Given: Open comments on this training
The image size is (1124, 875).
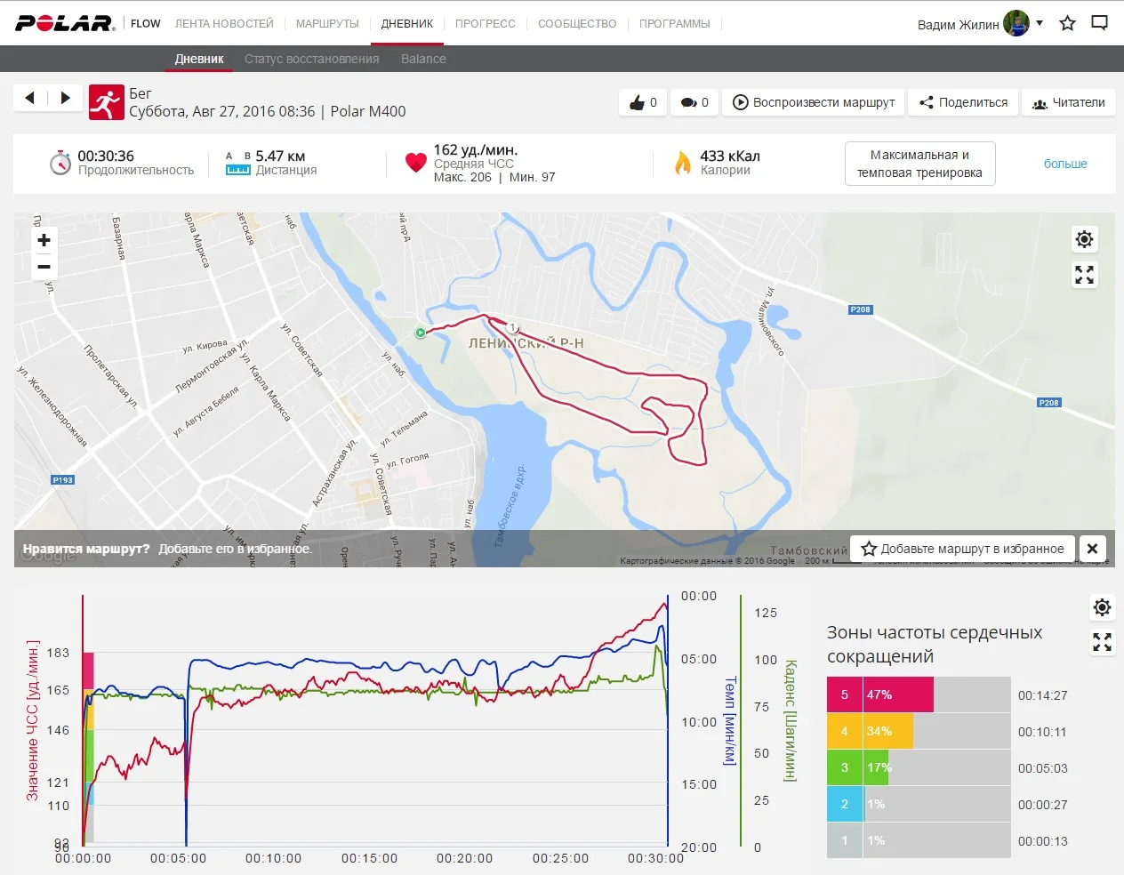Looking at the screenshot, I should [x=694, y=102].
